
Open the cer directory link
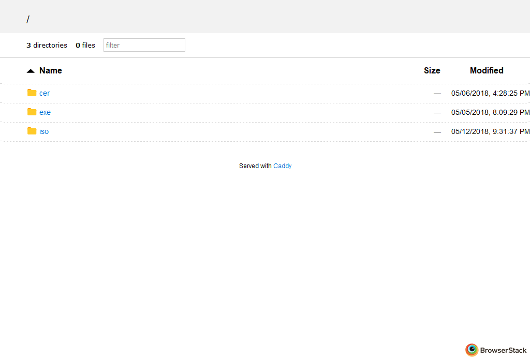coord(45,93)
